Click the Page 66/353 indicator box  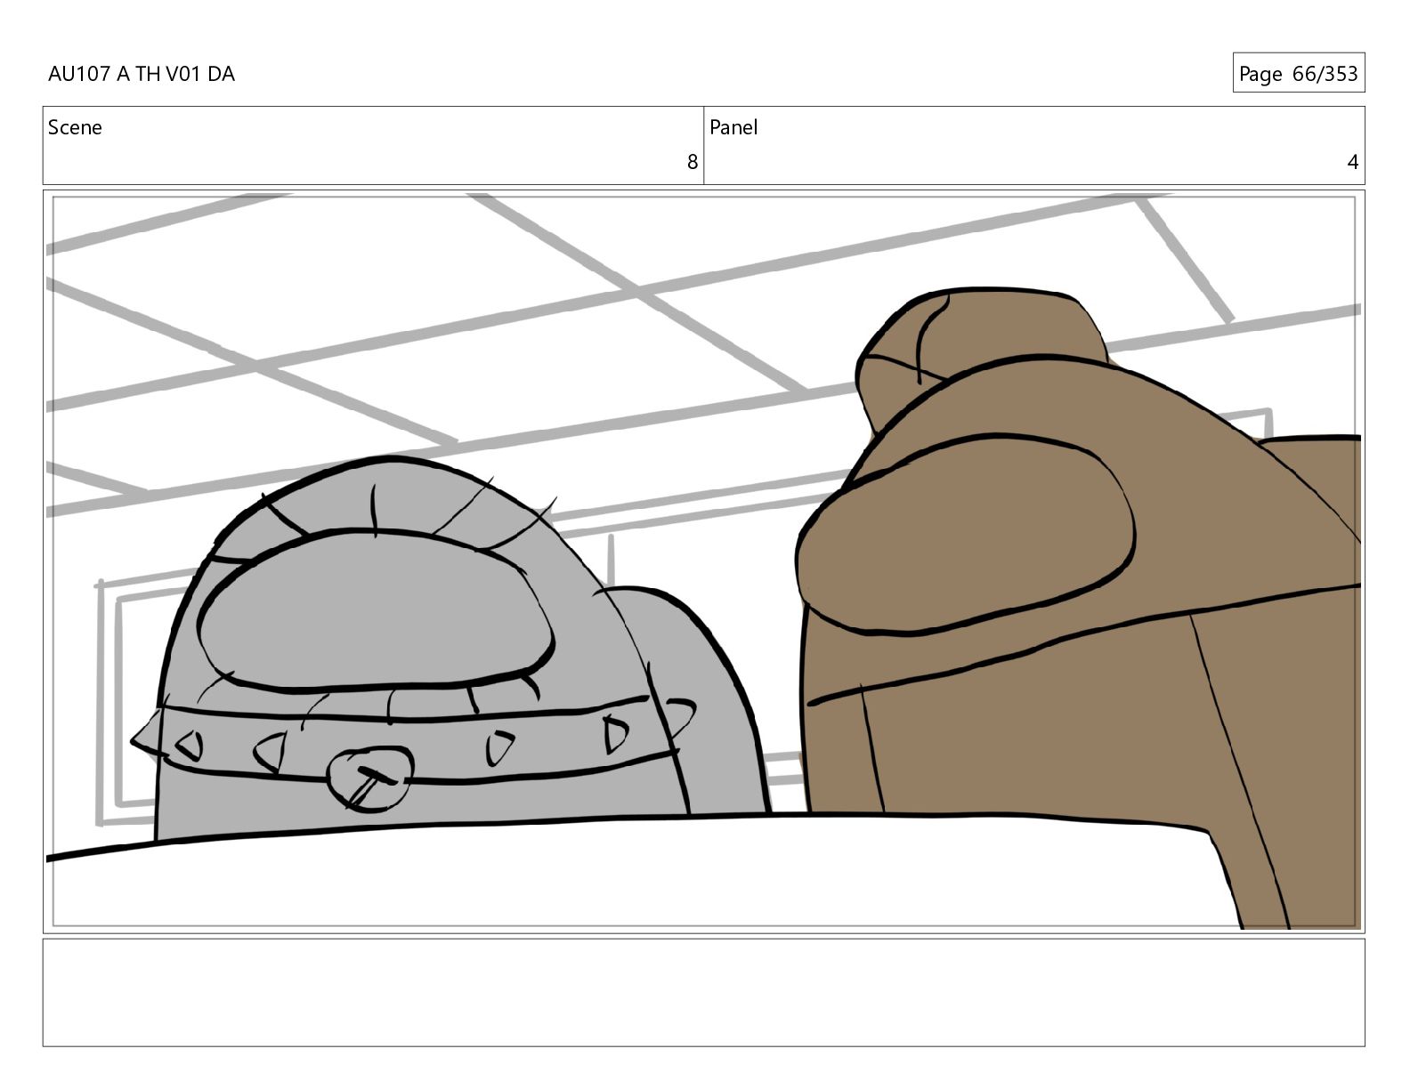click(1298, 73)
